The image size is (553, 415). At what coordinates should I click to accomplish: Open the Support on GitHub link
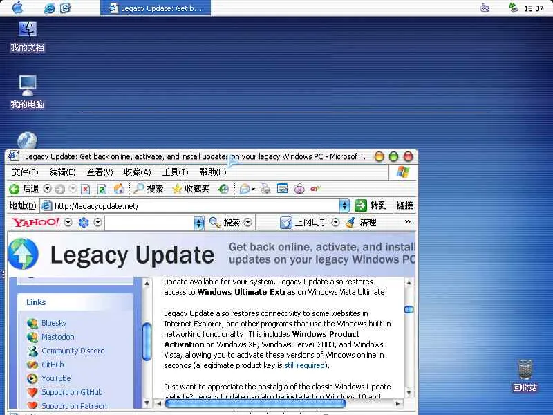[72, 392]
